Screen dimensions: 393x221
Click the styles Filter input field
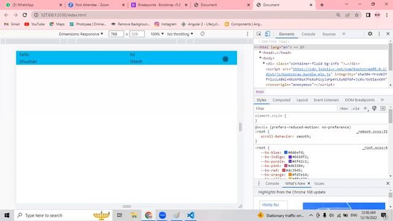(295, 109)
